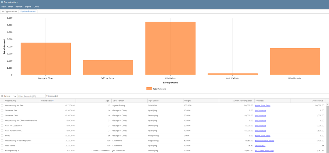Click the 80.00% weight cell
This screenshot has width=329, height=153.
[187, 141]
